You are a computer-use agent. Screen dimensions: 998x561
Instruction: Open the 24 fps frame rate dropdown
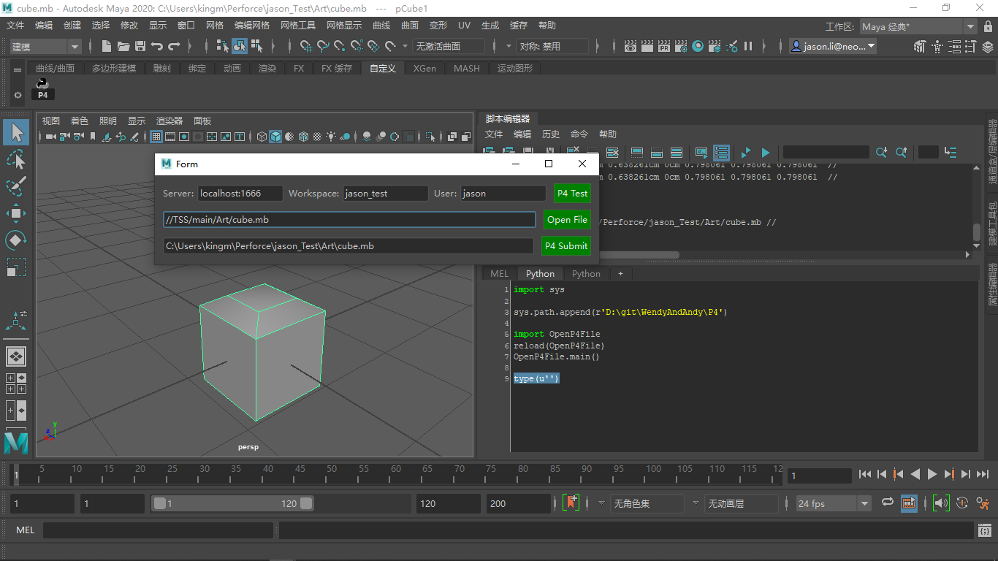tap(834, 503)
